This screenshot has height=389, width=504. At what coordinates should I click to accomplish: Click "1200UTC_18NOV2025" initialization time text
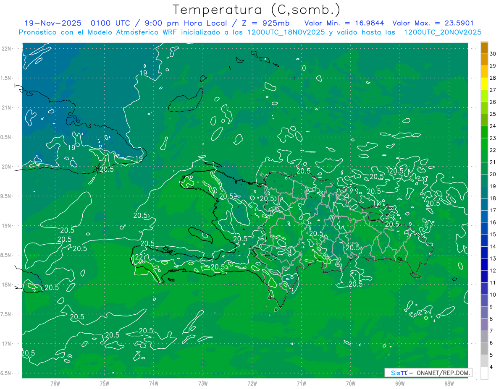pos(286,32)
